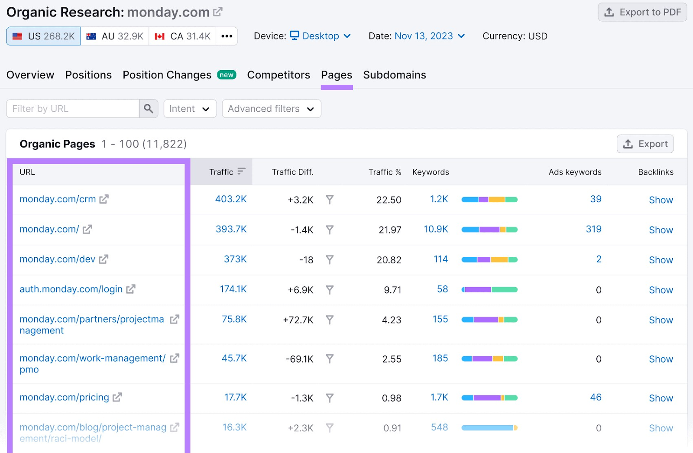
Task: Open the 548 keywords value
Action: (x=440, y=427)
